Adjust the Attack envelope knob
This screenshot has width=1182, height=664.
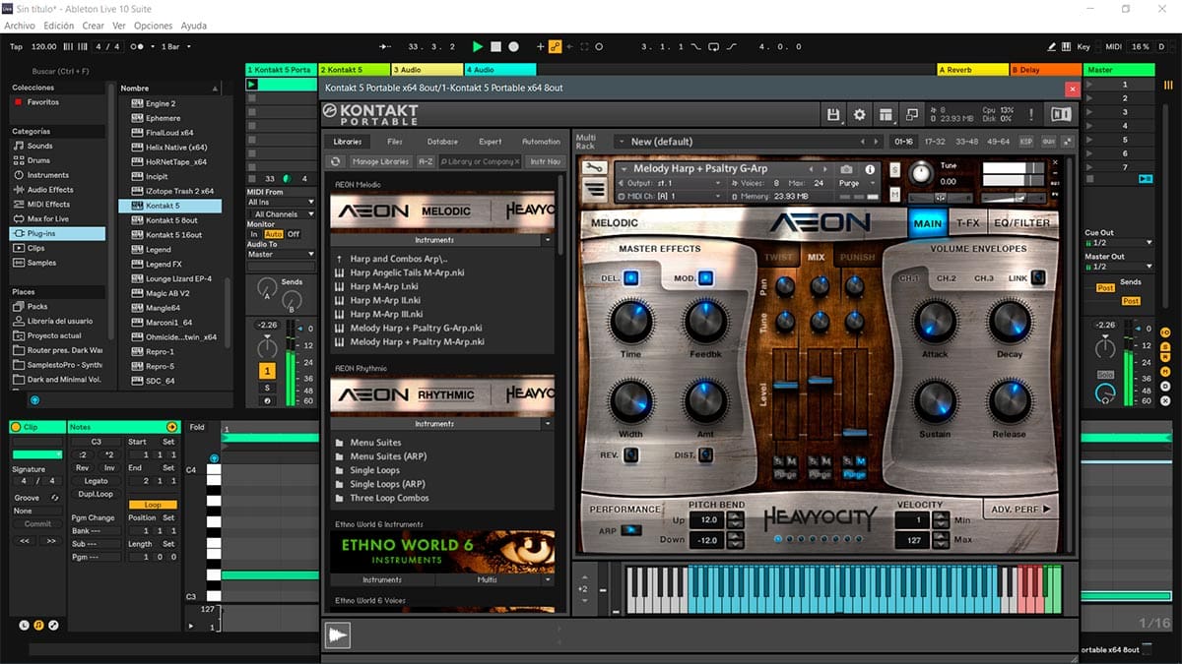pos(935,322)
